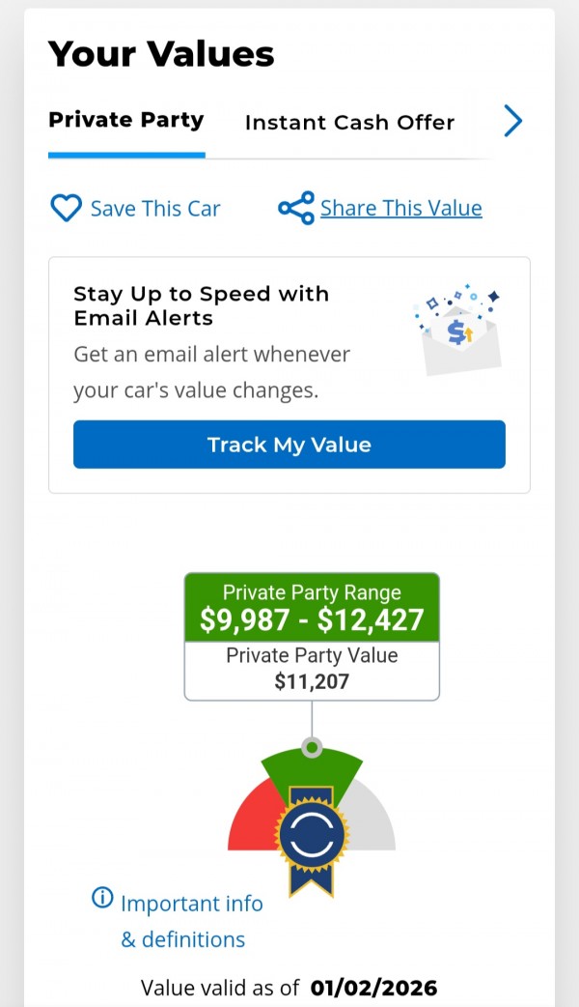Open the Instant Cash Offer tab
This screenshot has width=579, height=1007.
coord(349,123)
